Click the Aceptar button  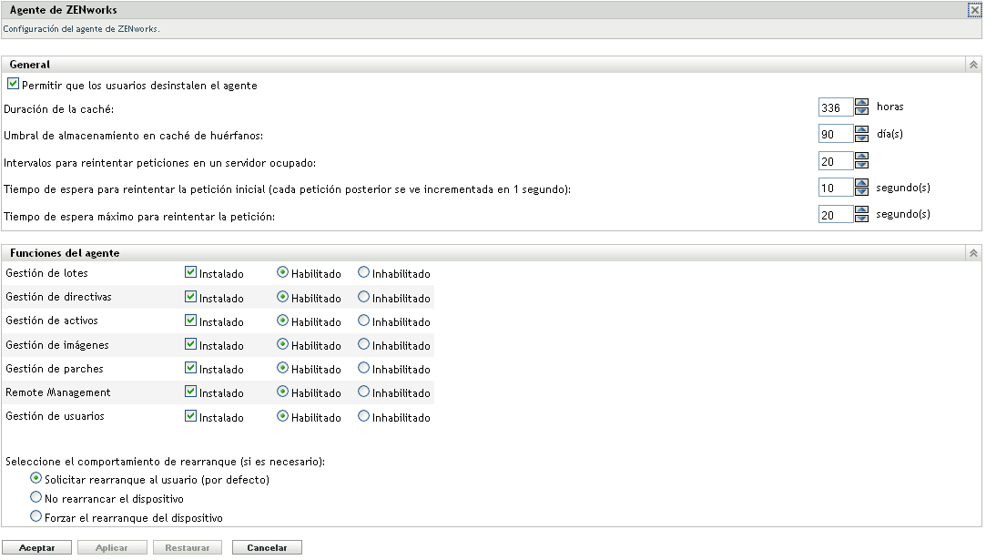coord(36,547)
